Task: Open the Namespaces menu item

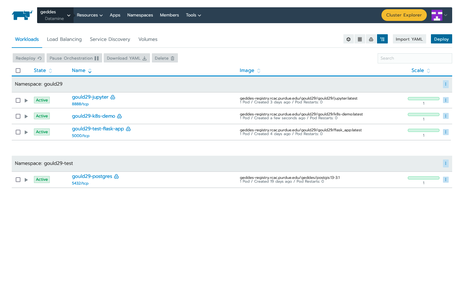Action: point(140,15)
